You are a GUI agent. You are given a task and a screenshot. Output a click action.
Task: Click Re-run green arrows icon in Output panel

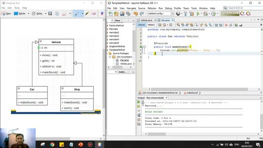139,102
